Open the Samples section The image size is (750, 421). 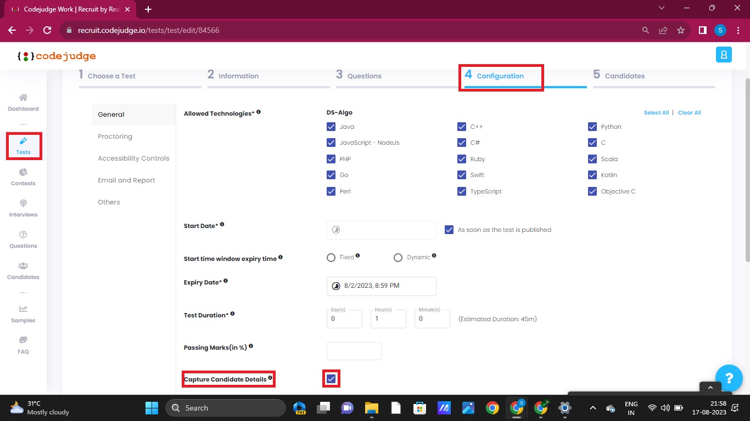23,315
